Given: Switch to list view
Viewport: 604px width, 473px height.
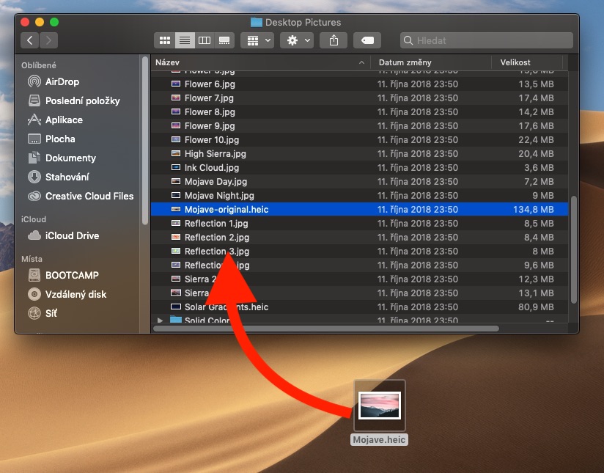Looking at the screenshot, I should (185, 40).
